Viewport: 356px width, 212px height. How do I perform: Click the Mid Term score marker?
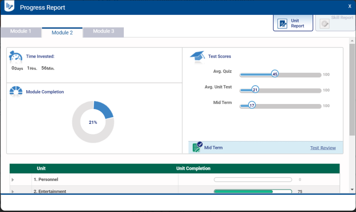(x=252, y=105)
